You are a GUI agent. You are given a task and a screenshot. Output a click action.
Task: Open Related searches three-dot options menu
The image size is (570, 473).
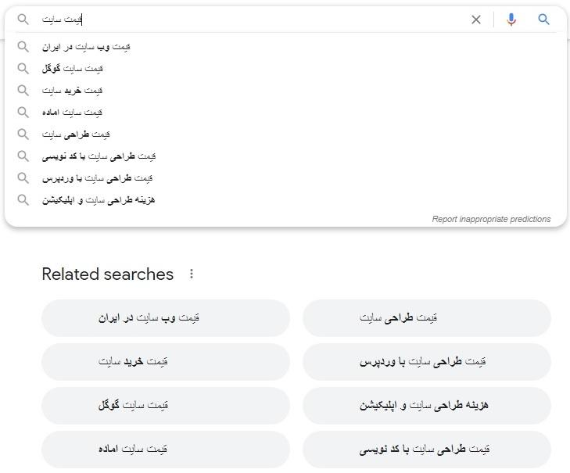pyautogui.click(x=192, y=274)
